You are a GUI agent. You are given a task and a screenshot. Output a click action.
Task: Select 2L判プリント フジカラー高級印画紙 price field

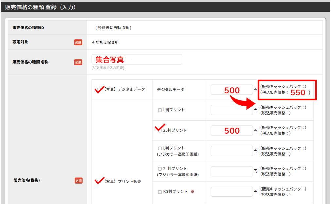(232, 171)
